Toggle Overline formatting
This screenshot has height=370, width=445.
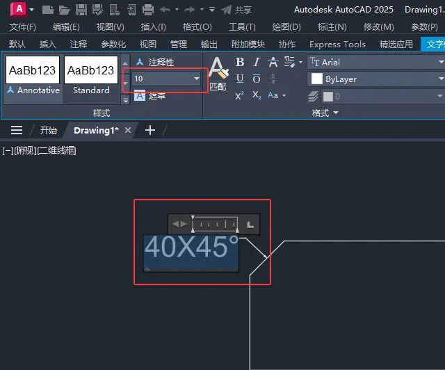[257, 79]
